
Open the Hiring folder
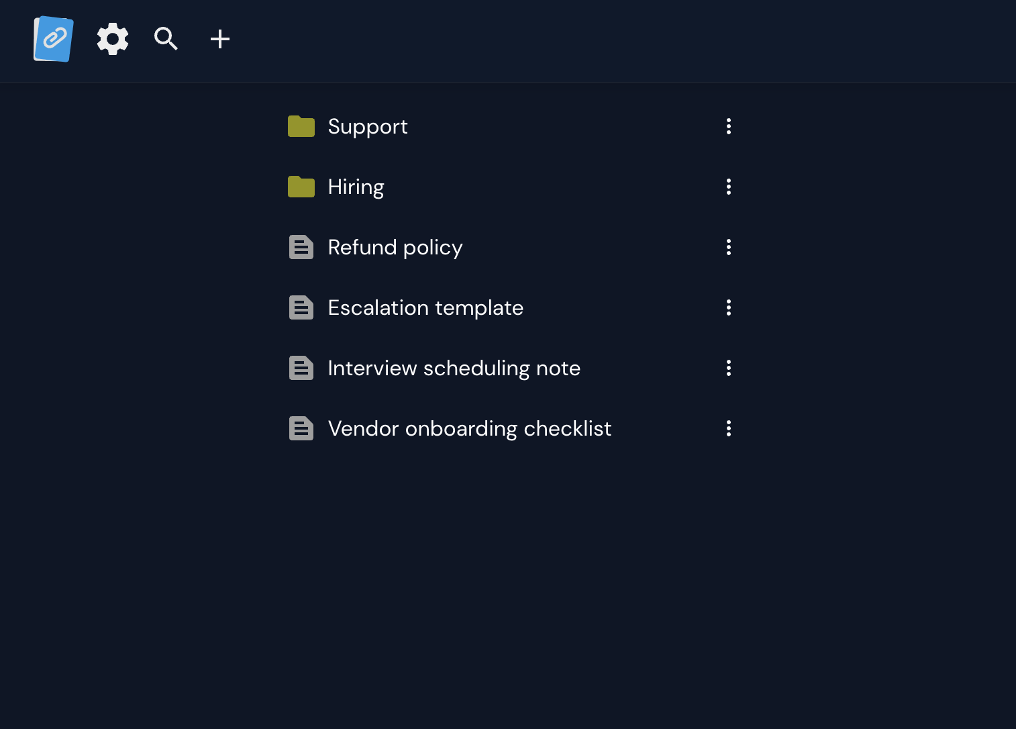point(355,187)
